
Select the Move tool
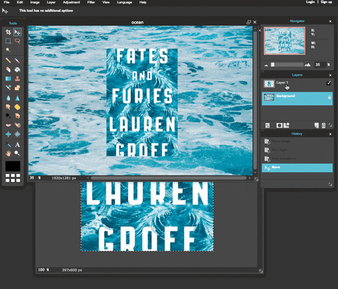(18, 32)
